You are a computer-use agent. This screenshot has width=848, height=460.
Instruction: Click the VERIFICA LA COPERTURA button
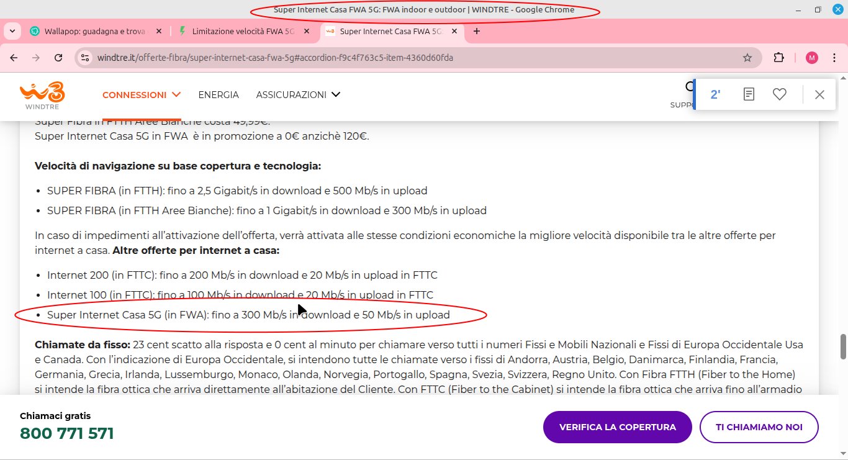tap(617, 427)
